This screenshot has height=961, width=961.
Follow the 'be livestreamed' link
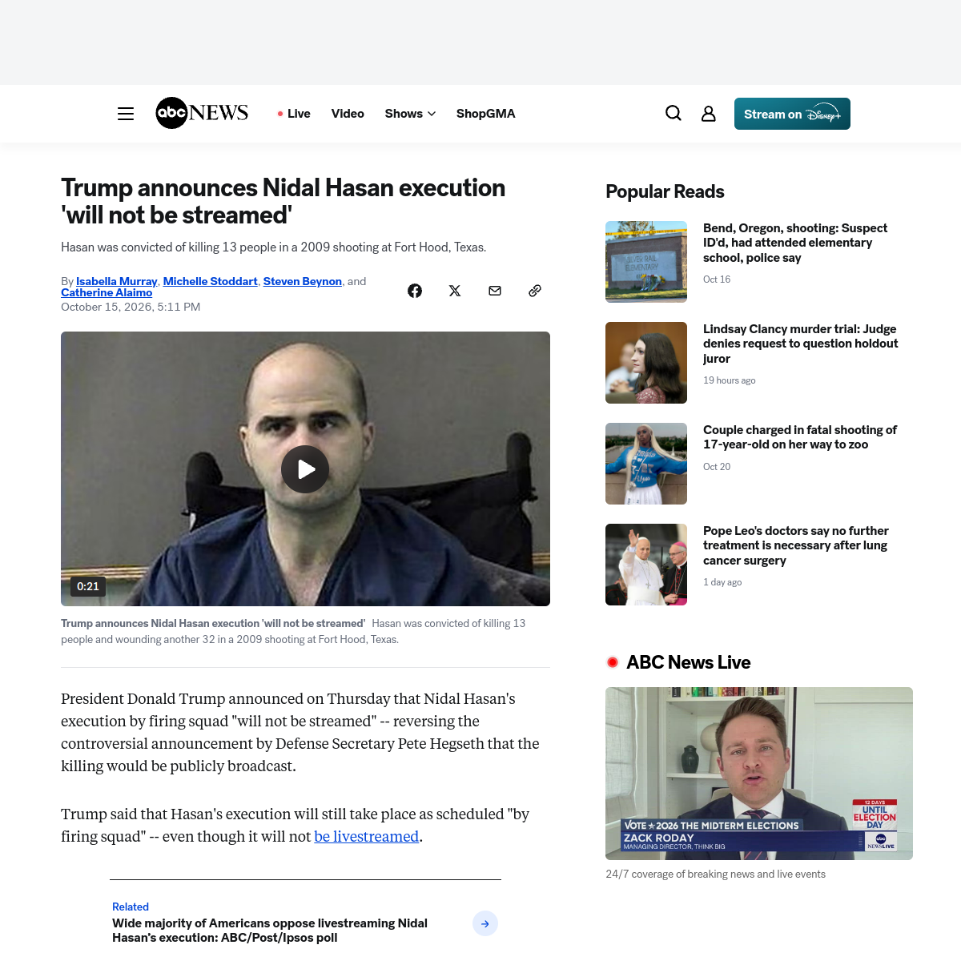click(x=367, y=836)
